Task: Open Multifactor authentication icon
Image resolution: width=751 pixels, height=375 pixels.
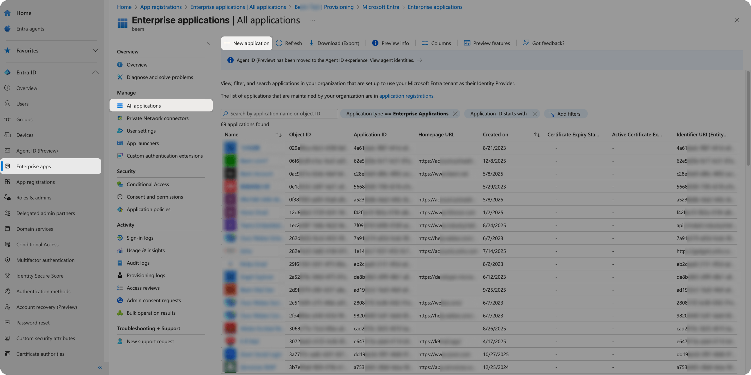Action: [8, 260]
